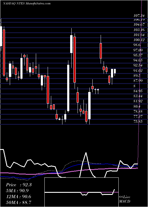Click the 89.5 price axis label
Screen dimensions: 148x207
click(137, 76)
